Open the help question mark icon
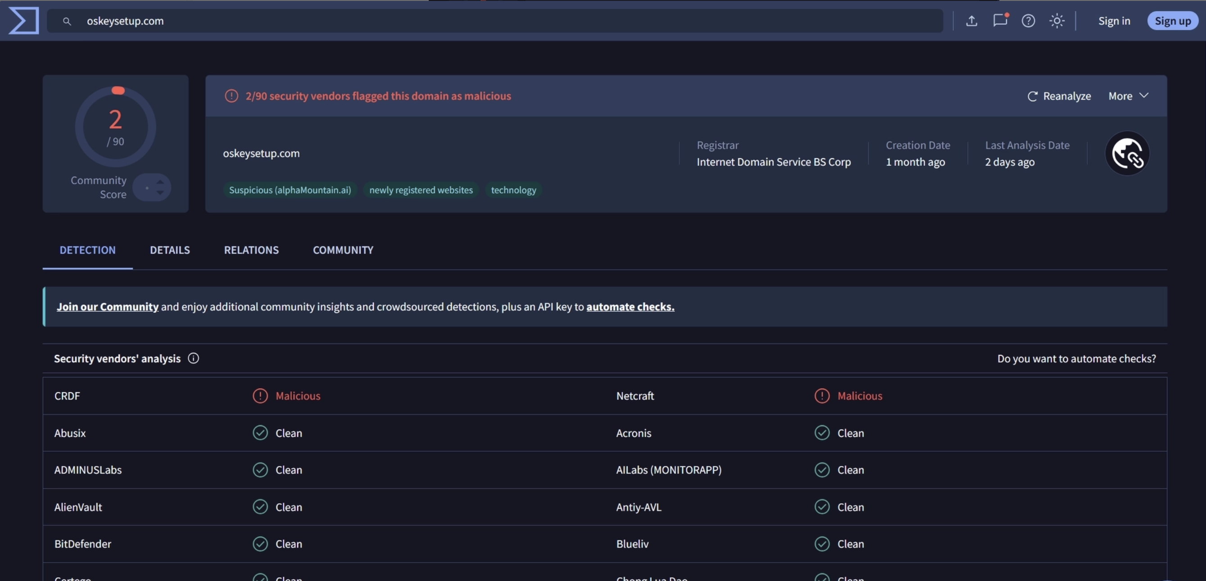Screen dimensions: 1206x581 point(1028,21)
